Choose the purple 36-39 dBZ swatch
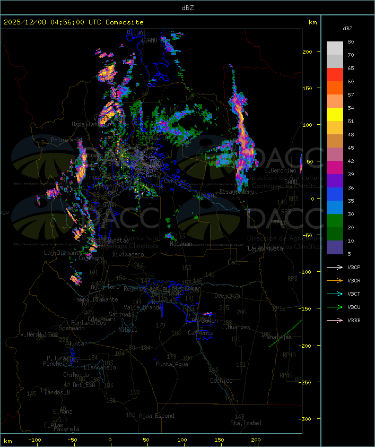This screenshot has height=447, width=375. (335, 180)
